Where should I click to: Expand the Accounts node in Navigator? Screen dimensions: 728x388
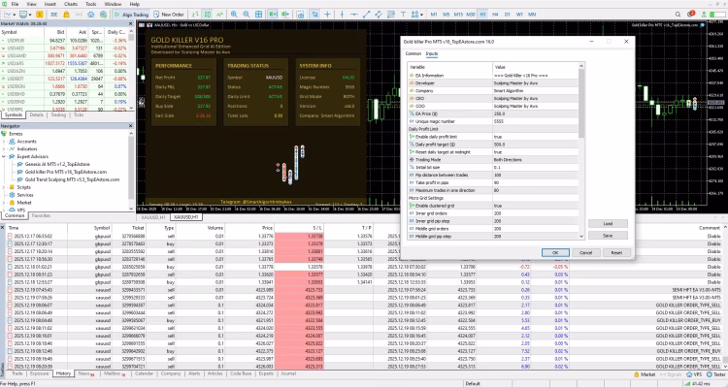tap(4, 141)
